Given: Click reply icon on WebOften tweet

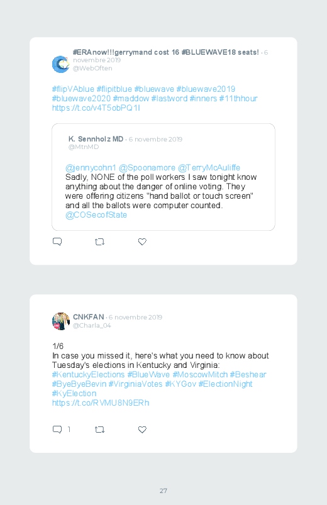Looking at the screenshot, I should [x=57, y=241].
